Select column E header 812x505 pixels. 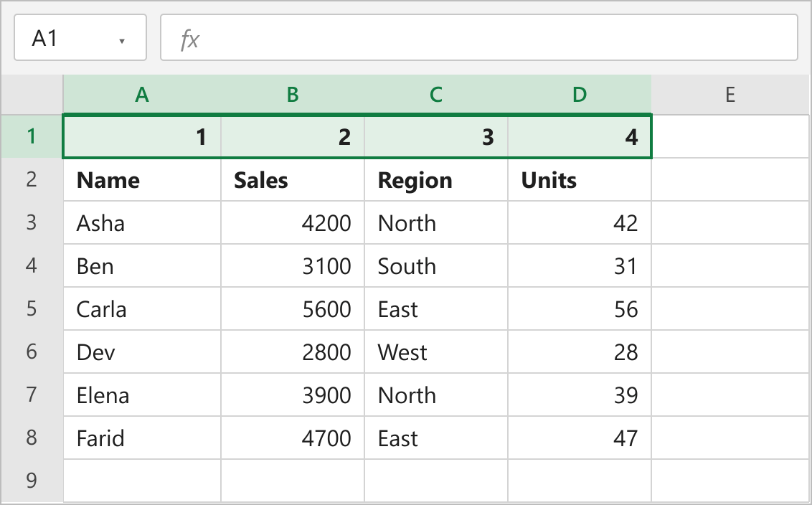pyautogui.click(x=730, y=95)
